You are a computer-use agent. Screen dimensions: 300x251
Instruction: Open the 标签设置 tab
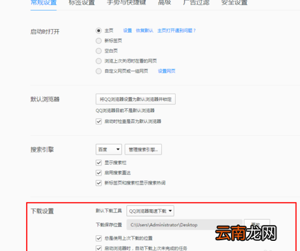point(82,3)
